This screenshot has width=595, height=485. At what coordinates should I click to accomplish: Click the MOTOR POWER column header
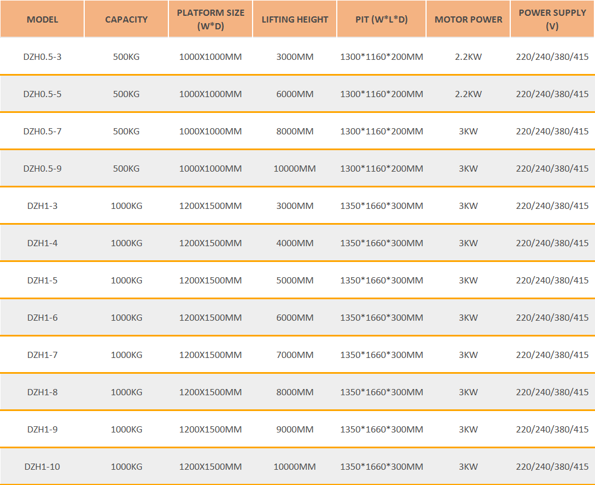468,19
